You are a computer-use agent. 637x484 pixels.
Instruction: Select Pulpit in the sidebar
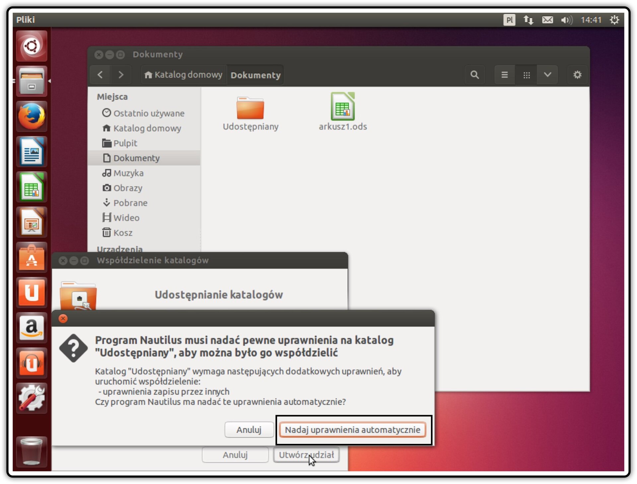(x=144, y=143)
